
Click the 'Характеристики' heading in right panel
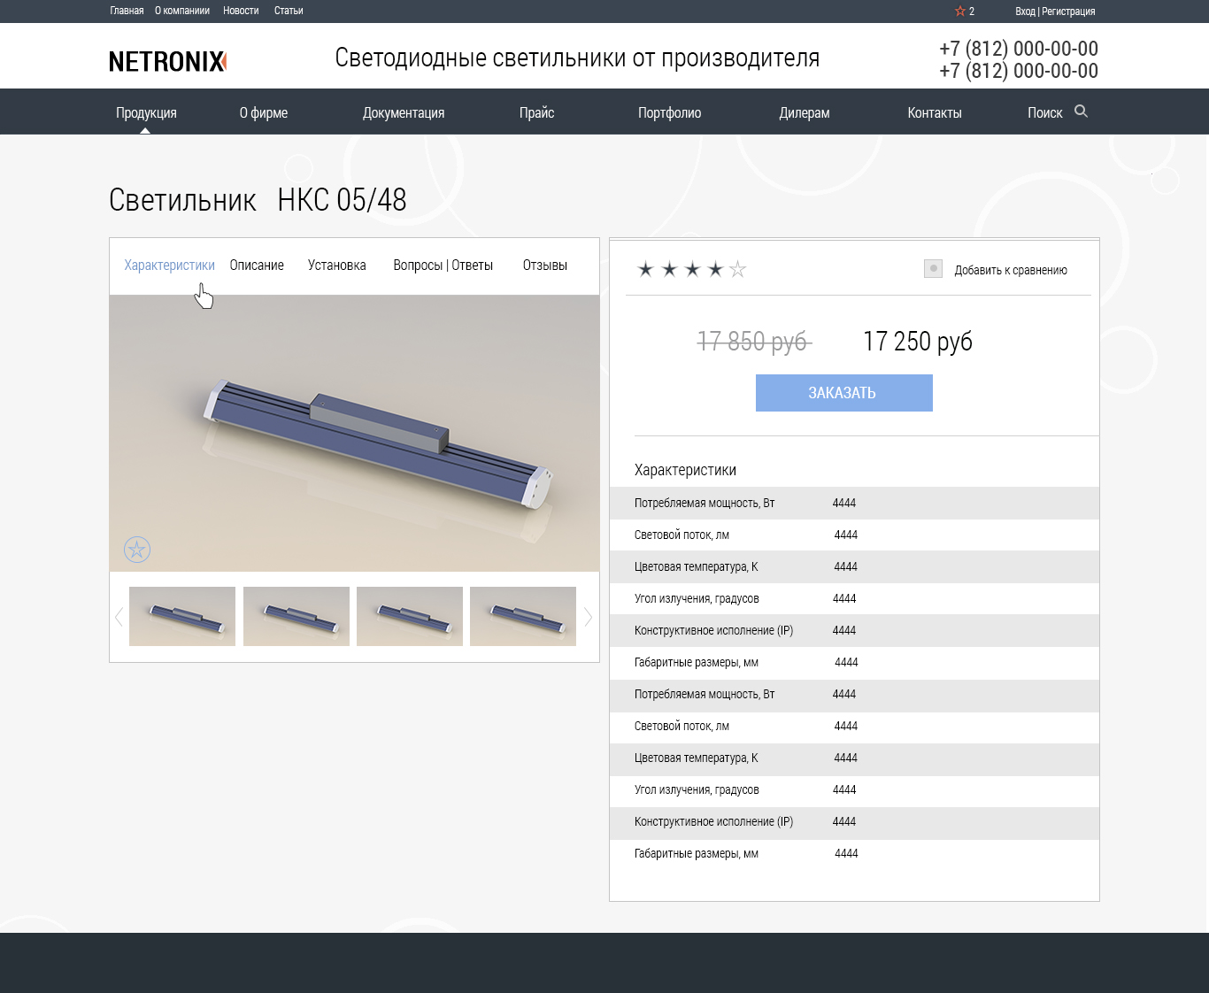(x=685, y=470)
